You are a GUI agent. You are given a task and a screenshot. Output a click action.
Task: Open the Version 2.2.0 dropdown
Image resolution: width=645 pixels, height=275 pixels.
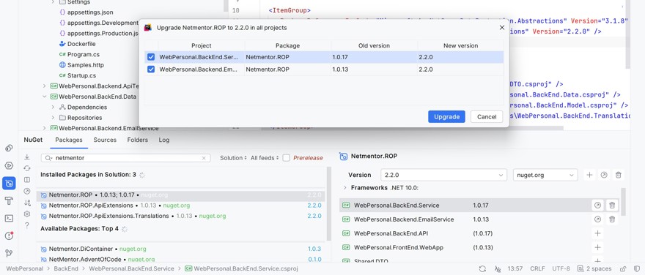click(x=443, y=175)
